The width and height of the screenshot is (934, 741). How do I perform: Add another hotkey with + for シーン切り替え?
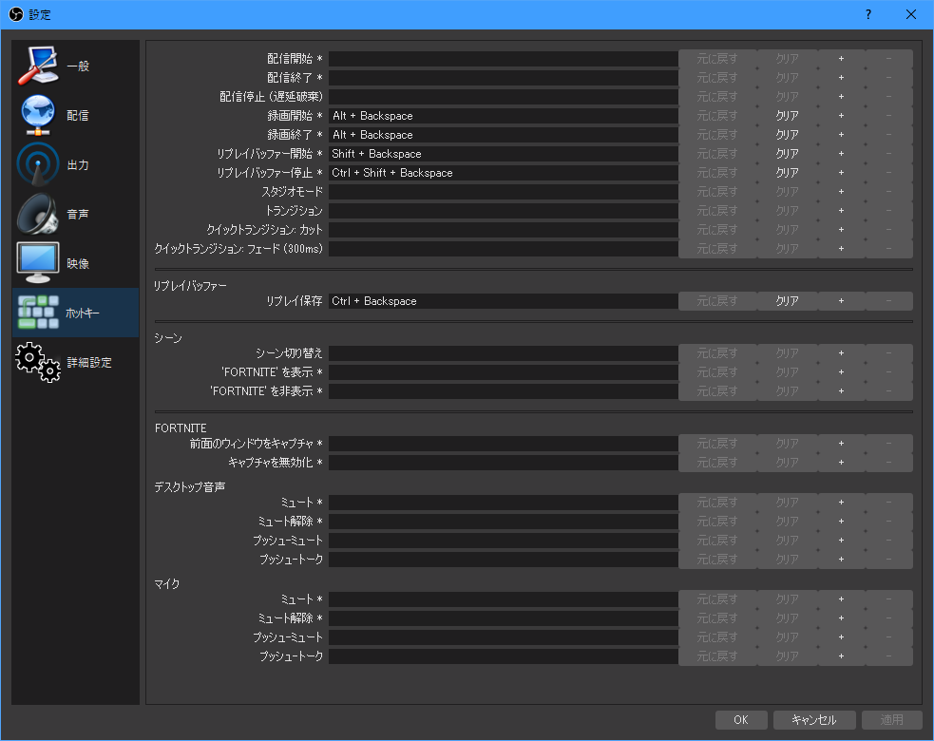(841, 353)
